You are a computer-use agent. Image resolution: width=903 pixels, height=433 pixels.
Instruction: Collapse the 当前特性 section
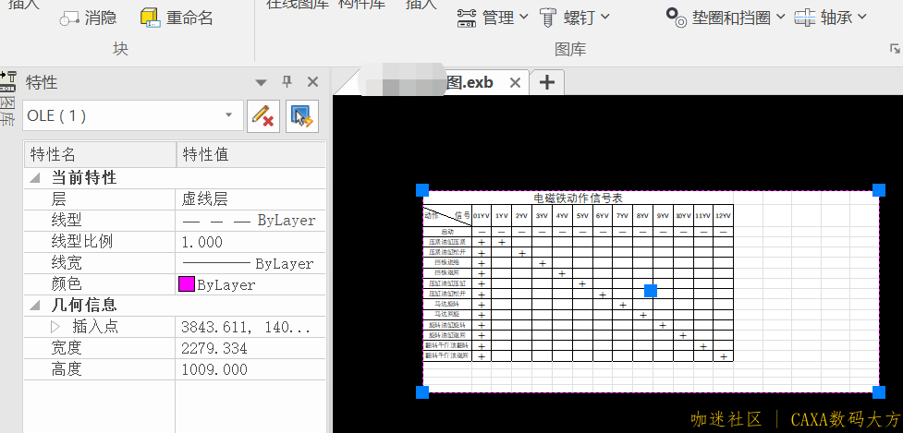pos(35,178)
